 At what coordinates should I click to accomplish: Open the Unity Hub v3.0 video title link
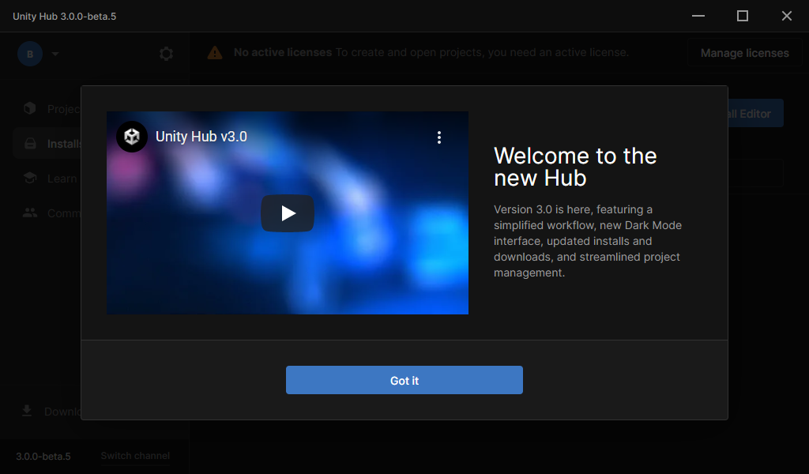tap(201, 137)
